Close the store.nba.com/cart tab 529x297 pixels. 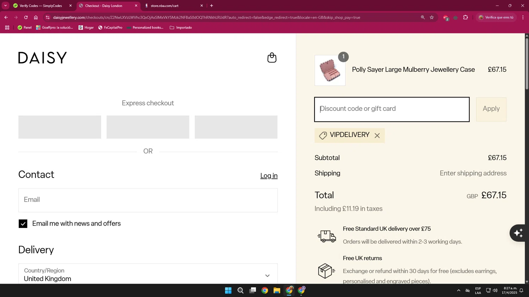(x=202, y=6)
